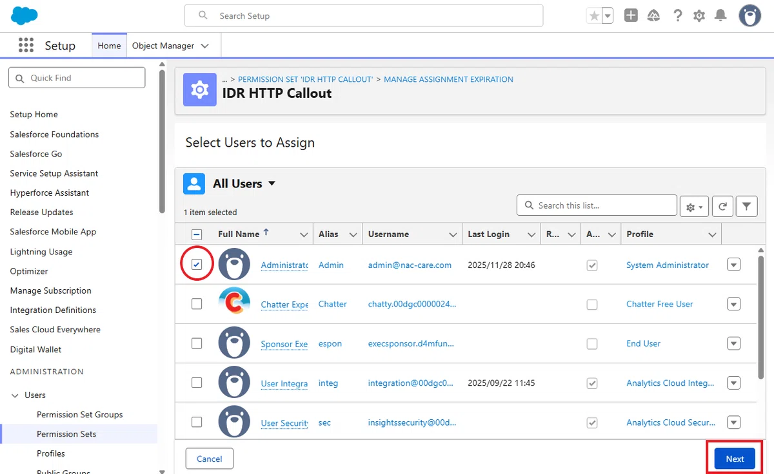Viewport: 774px width, 474px height.
Task: Click the Search this list field
Action: (597, 205)
